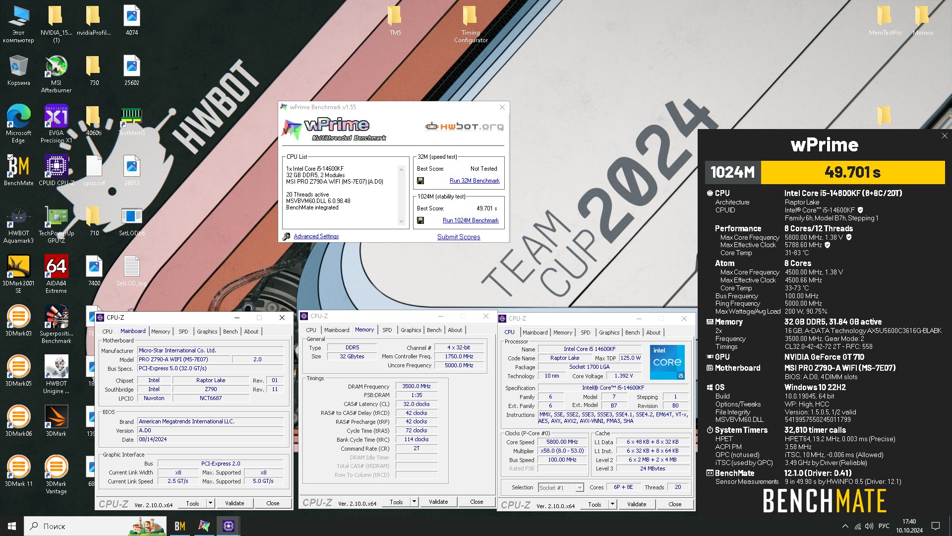The width and height of the screenshot is (952, 536).
Task: Open 3DMark Vantage desktop shortcut
Action: (x=56, y=474)
